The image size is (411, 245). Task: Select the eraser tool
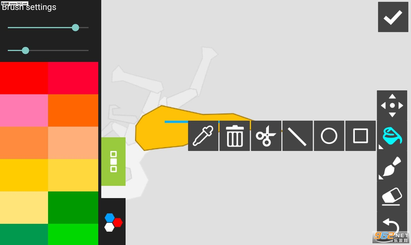click(x=392, y=196)
